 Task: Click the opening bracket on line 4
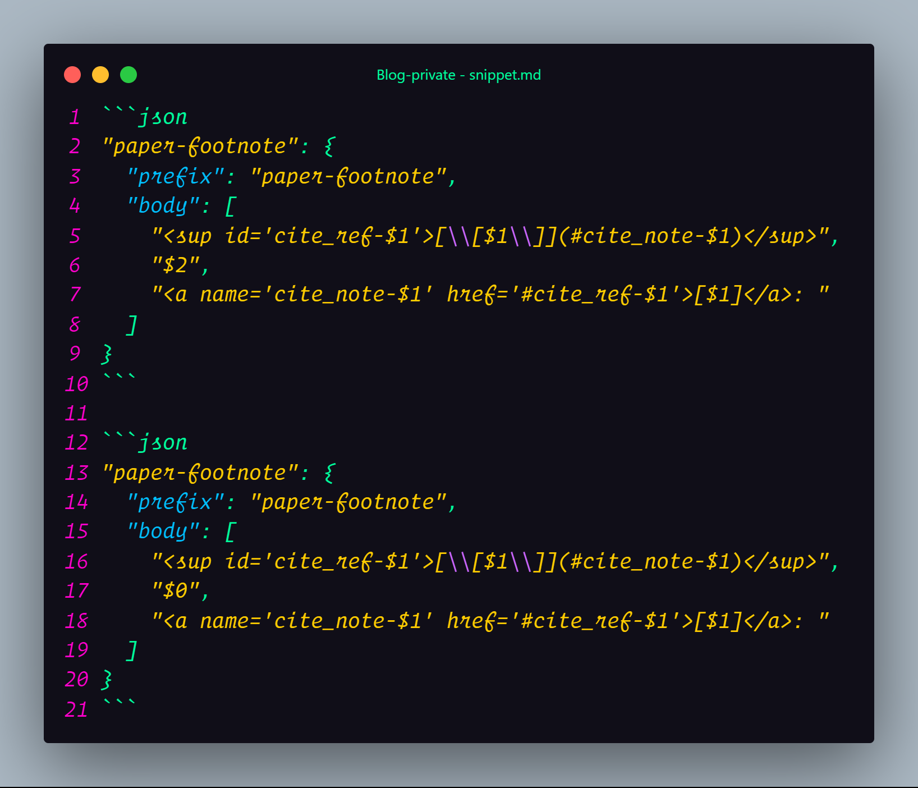(230, 206)
